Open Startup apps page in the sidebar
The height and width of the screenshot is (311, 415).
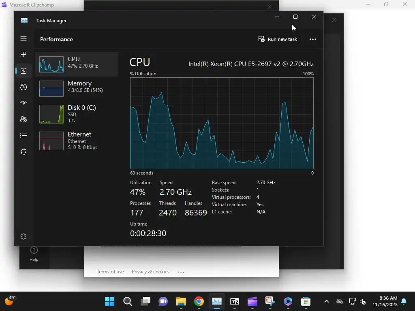tap(24, 103)
